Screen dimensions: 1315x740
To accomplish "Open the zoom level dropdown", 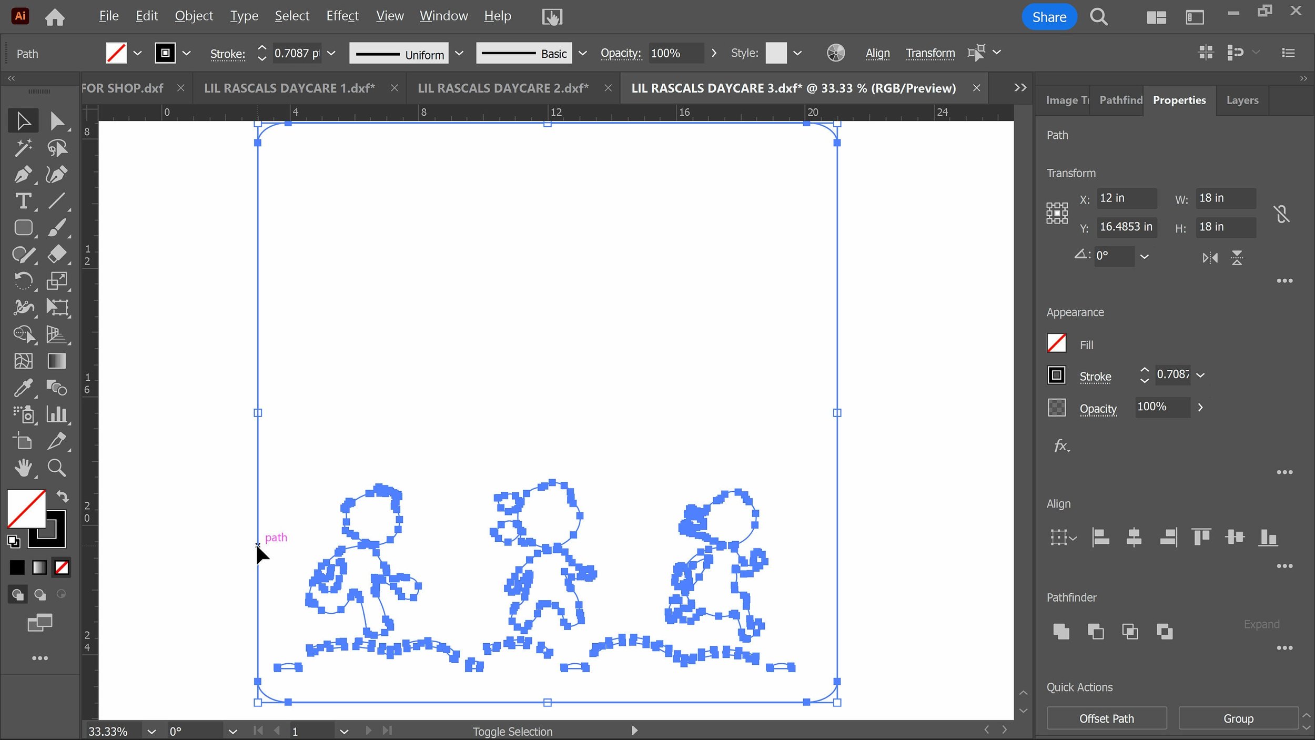I will click(x=151, y=732).
